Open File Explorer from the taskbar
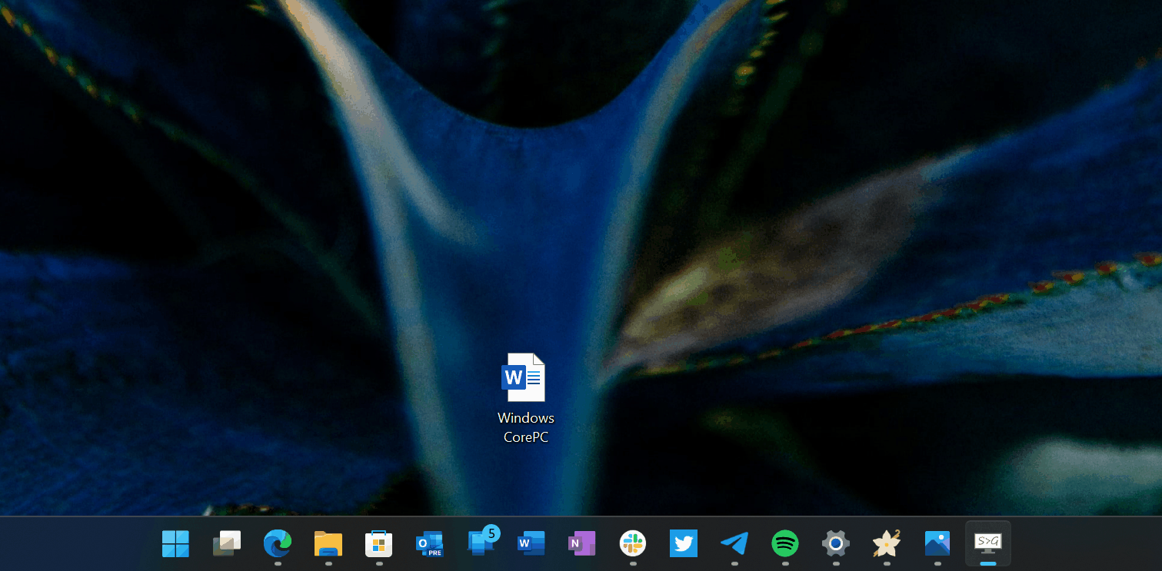 point(328,544)
